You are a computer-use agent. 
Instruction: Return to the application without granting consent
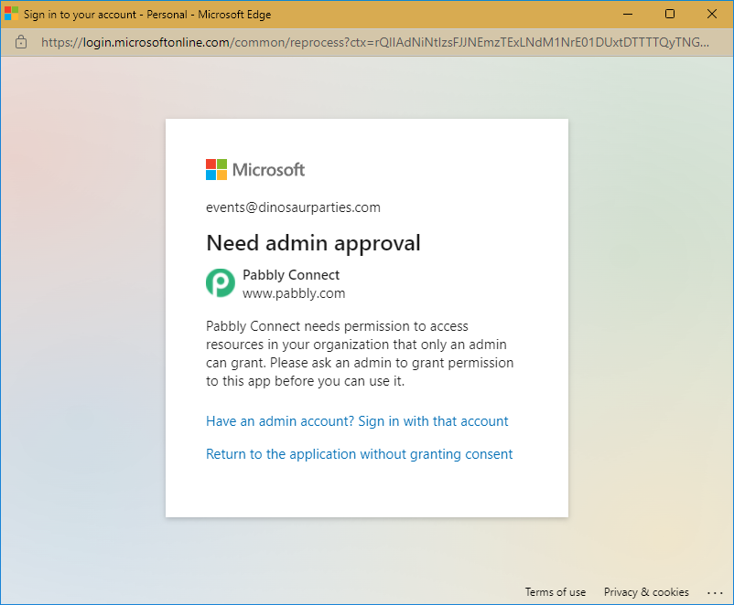pos(359,454)
